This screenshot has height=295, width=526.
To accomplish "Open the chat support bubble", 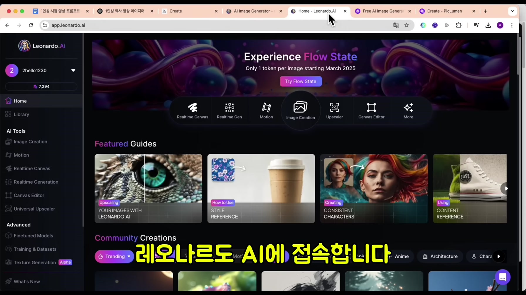I will [x=503, y=277].
